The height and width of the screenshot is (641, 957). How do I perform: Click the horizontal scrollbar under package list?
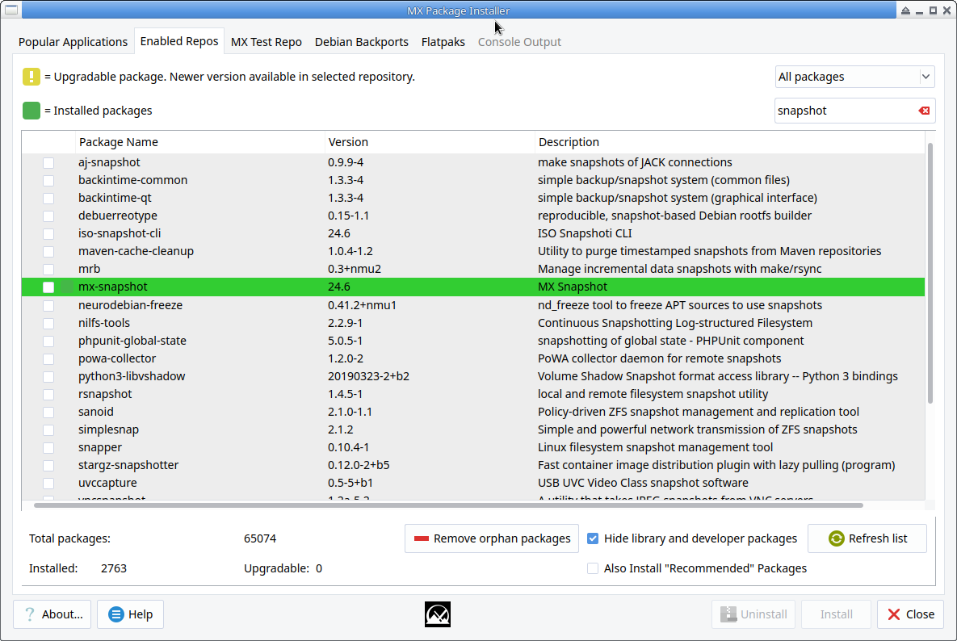pos(448,505)
